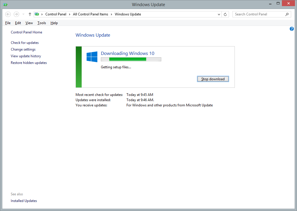This screenshot has height=211, width=297.
Task: Open the File menu
Action: pos(8,23)
